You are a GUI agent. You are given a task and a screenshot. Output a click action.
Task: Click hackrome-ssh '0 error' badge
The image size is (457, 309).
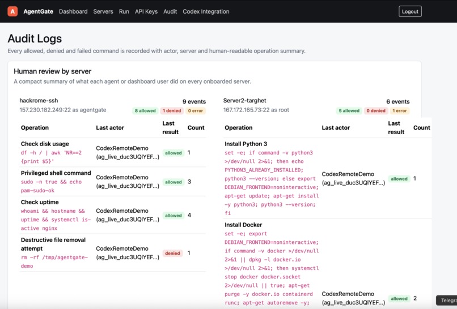[x=196, y=110]
